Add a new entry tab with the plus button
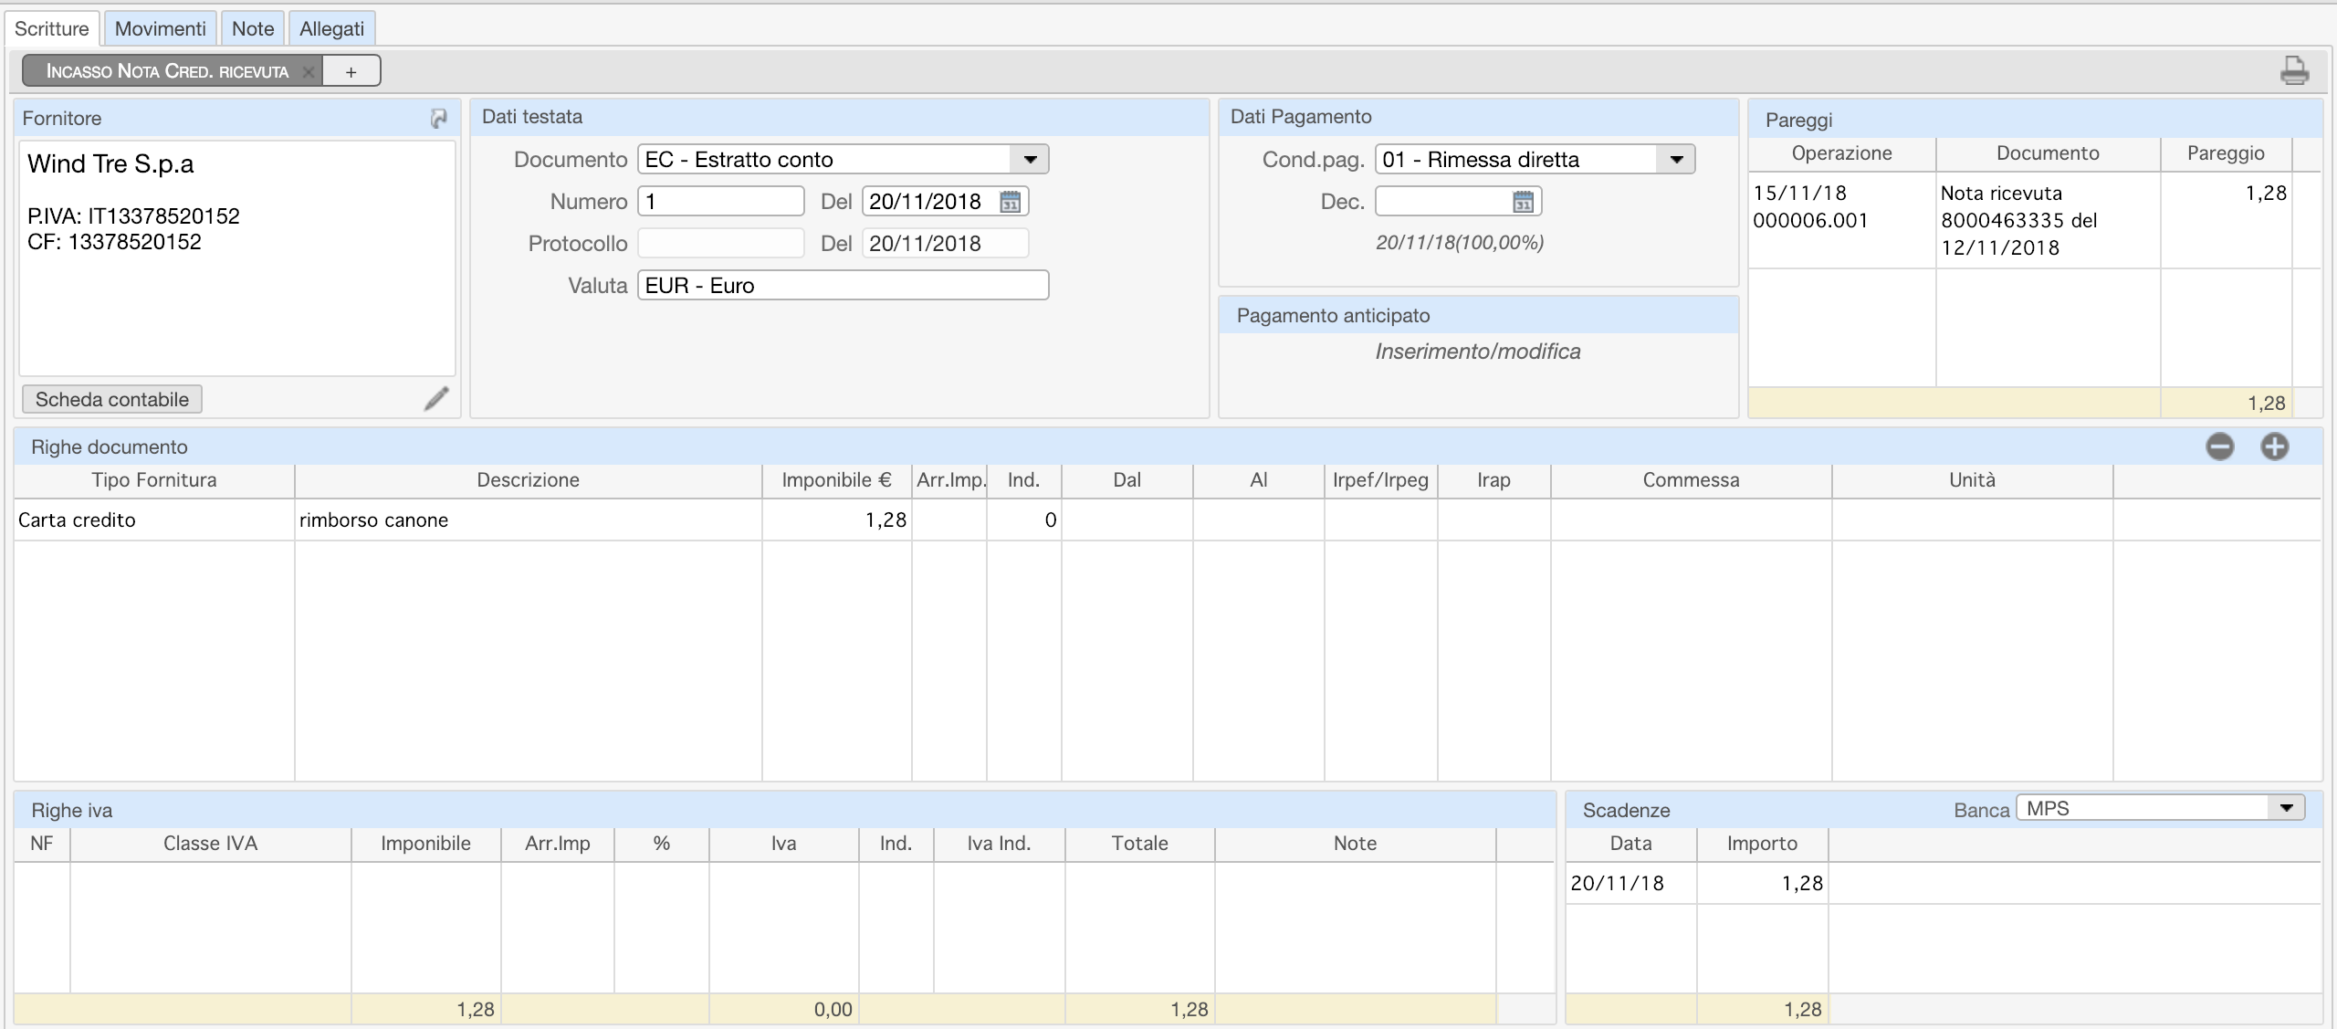2337x1029 pixels. pyautogui.click(x=351, y=71)
